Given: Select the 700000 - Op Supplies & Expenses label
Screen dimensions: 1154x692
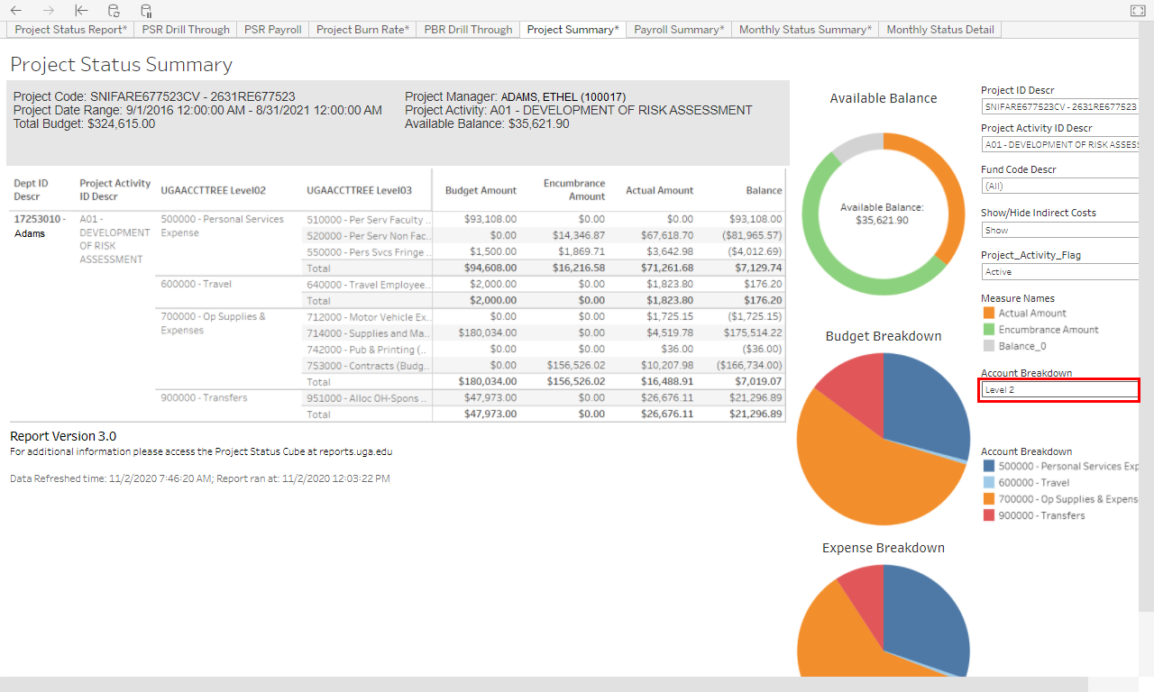Looking at the screenshot, I should click(x=214, y=323).
